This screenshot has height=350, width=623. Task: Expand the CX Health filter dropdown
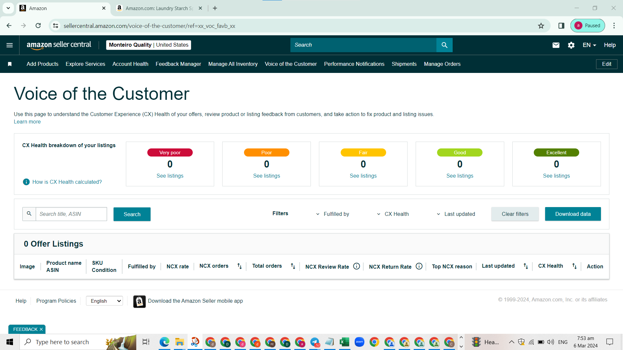coord(393,214)
